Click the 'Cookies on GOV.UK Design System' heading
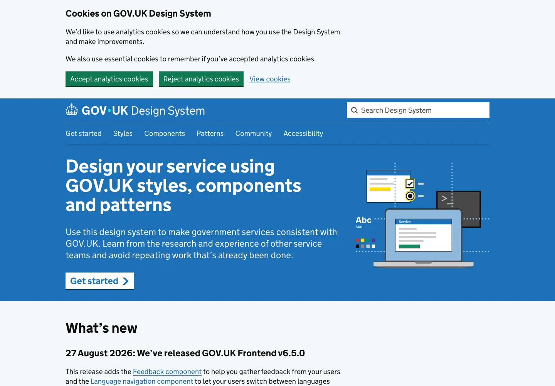 pos(138,14)
